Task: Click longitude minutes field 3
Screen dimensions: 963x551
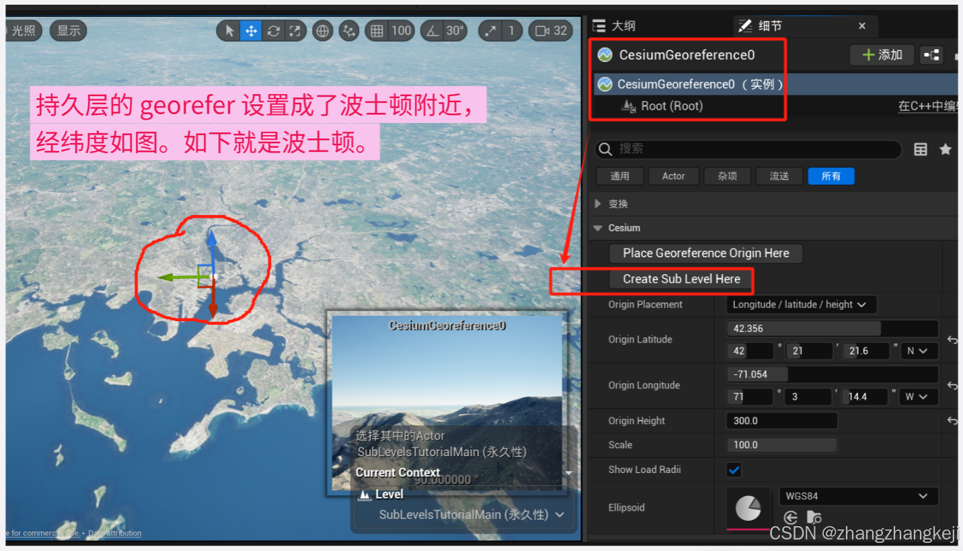Action: 809,396
